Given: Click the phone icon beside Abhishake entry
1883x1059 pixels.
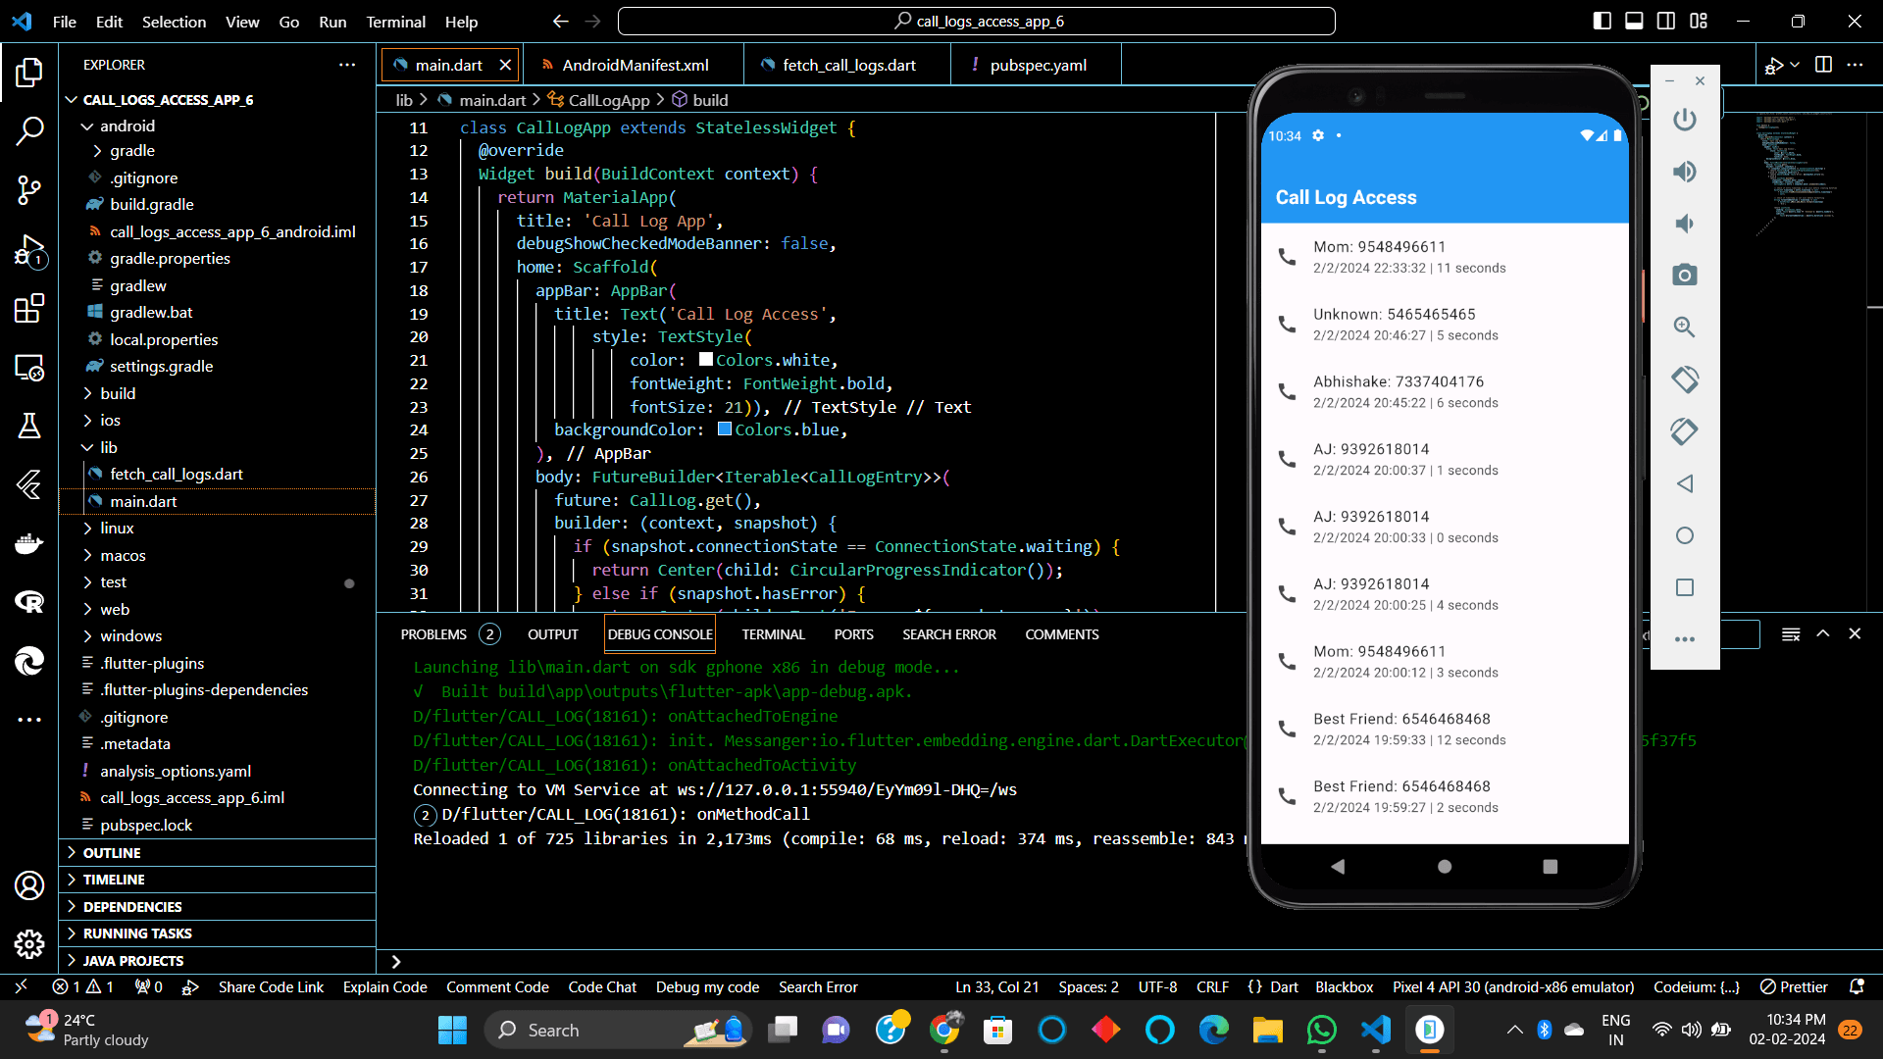Looking at the screenshot, I should pos(1287,391).
